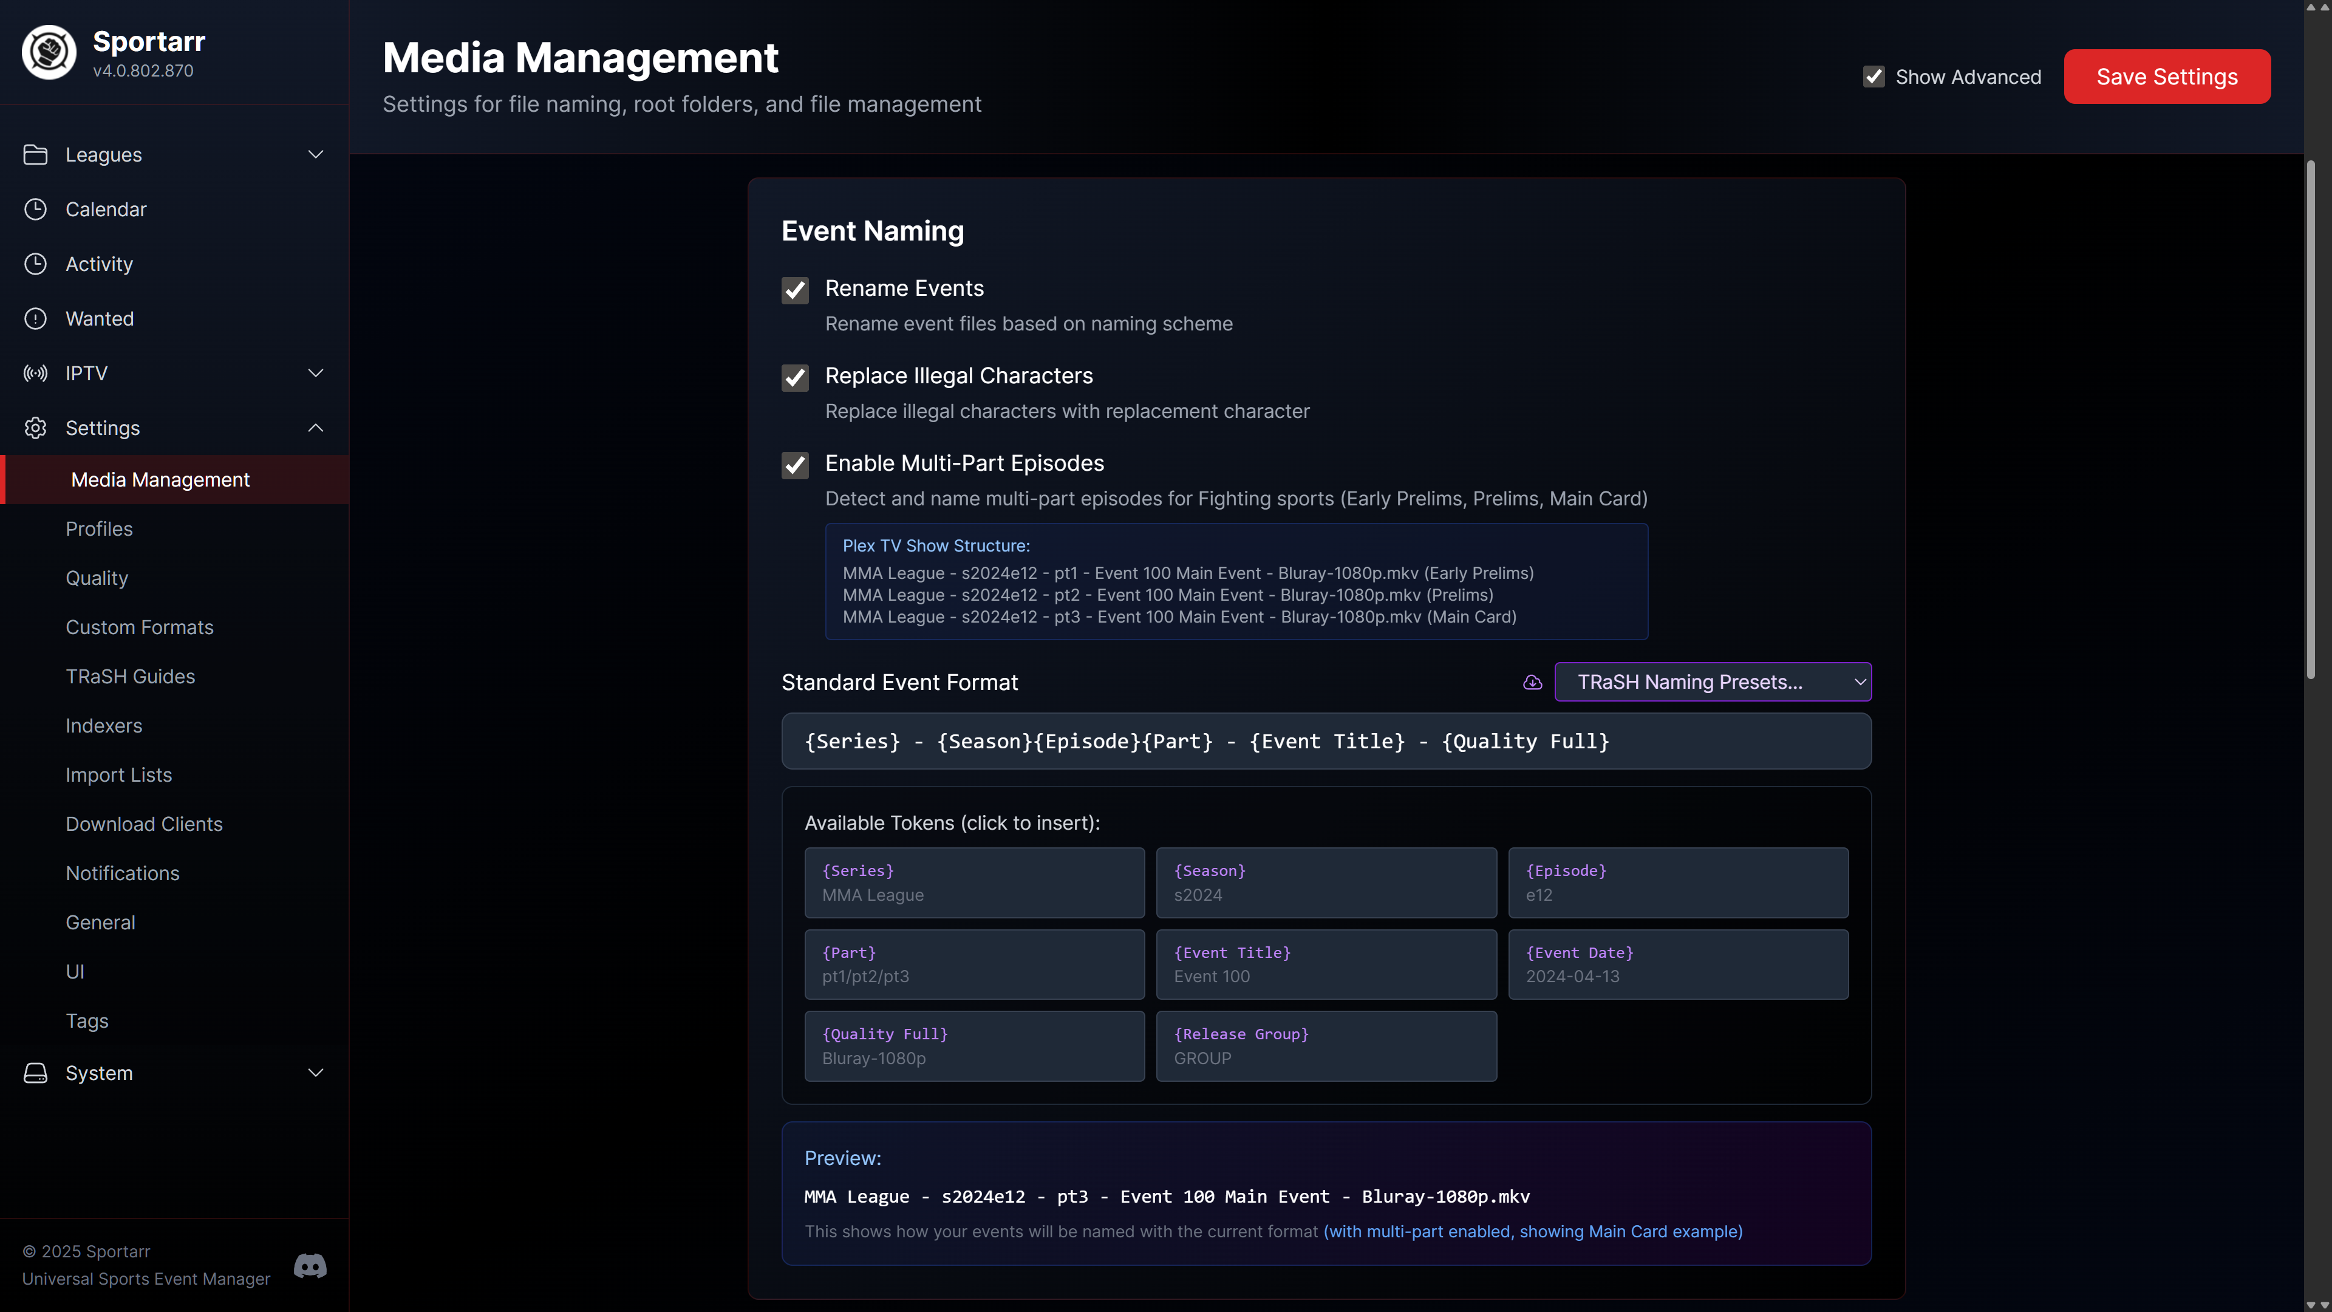2332x1312 pixels.
Task: Uncheck the Rename Events checkbox
Action: (795, 290)
